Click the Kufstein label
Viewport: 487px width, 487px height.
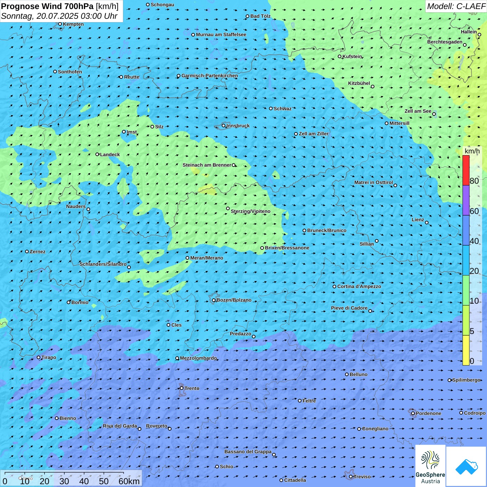coord(352,56)
